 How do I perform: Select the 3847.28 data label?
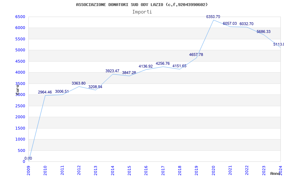129,73
